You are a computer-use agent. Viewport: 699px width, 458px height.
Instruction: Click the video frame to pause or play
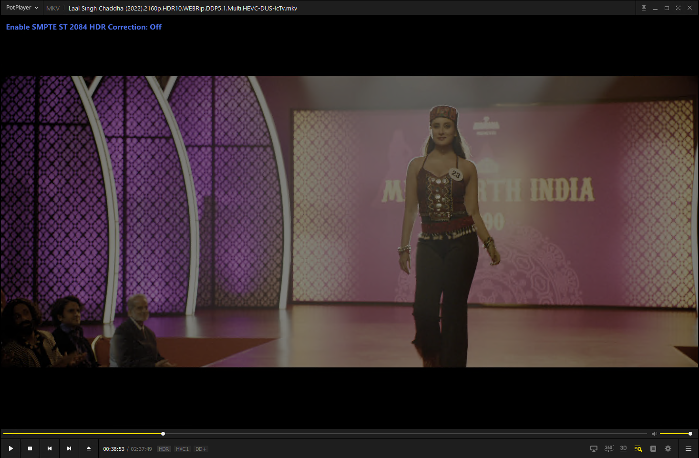(x=349, y=222)
